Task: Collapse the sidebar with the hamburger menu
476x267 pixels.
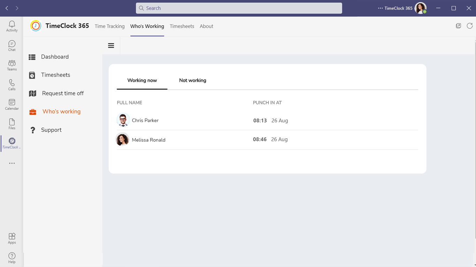Action: (x=111, y=46)
